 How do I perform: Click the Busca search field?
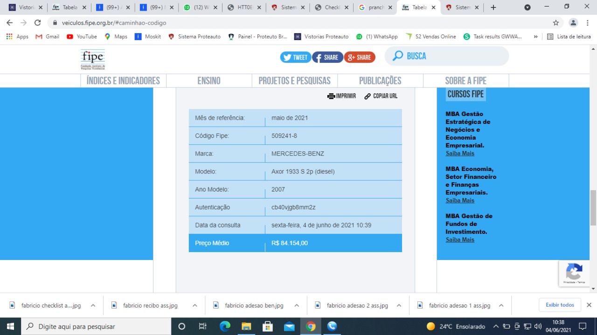tap(455, 56)
